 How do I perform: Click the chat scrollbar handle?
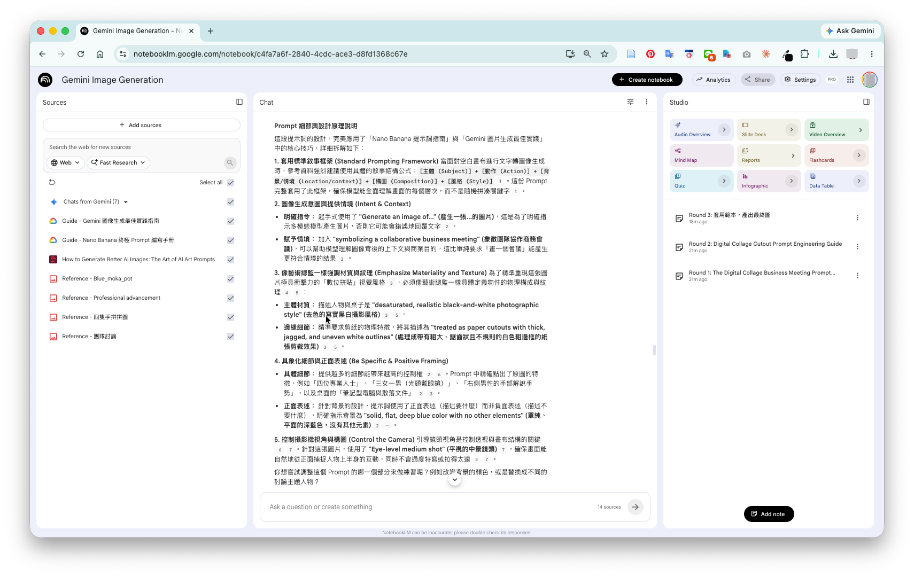[654, 350]
